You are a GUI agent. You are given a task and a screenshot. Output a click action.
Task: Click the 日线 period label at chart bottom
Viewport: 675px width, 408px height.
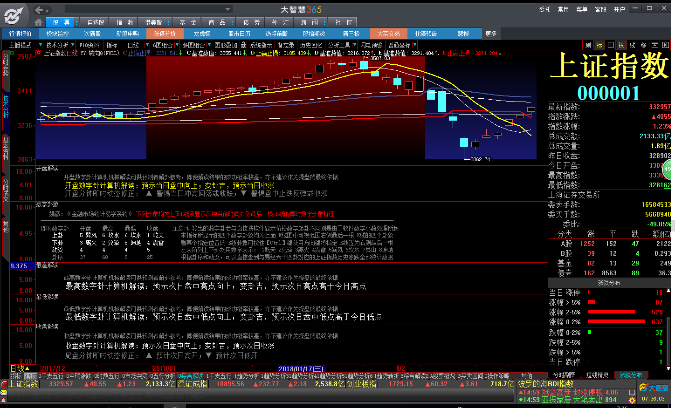pos(21,368)
